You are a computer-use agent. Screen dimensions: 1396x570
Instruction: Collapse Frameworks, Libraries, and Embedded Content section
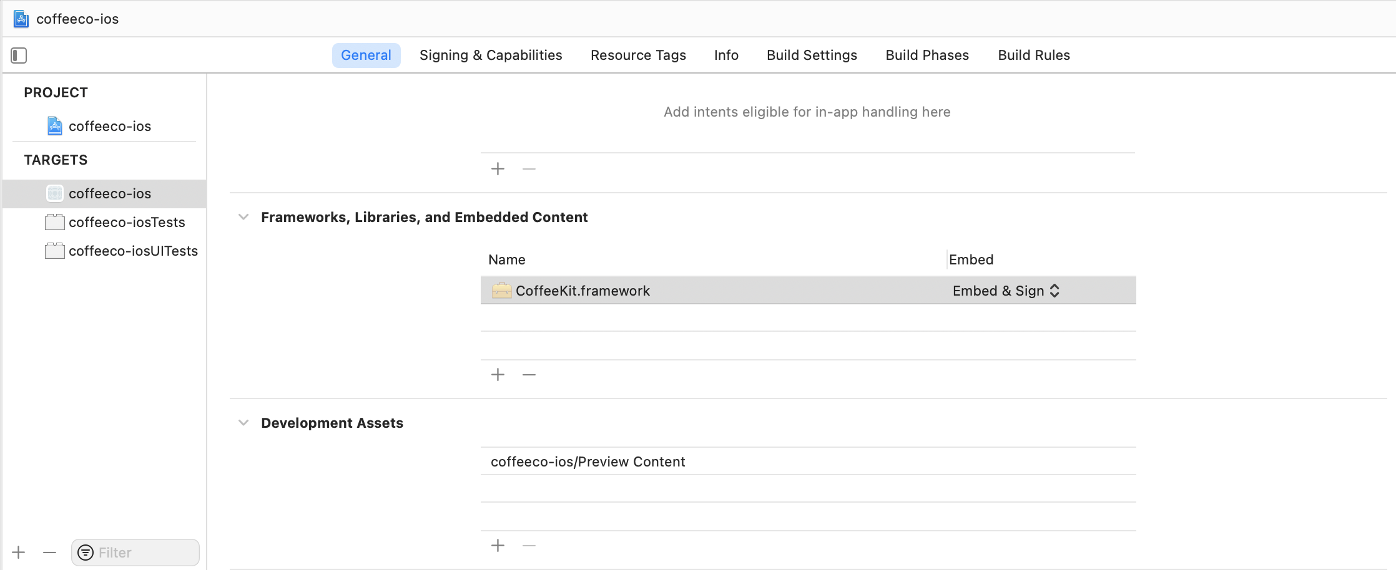point(243,217)
